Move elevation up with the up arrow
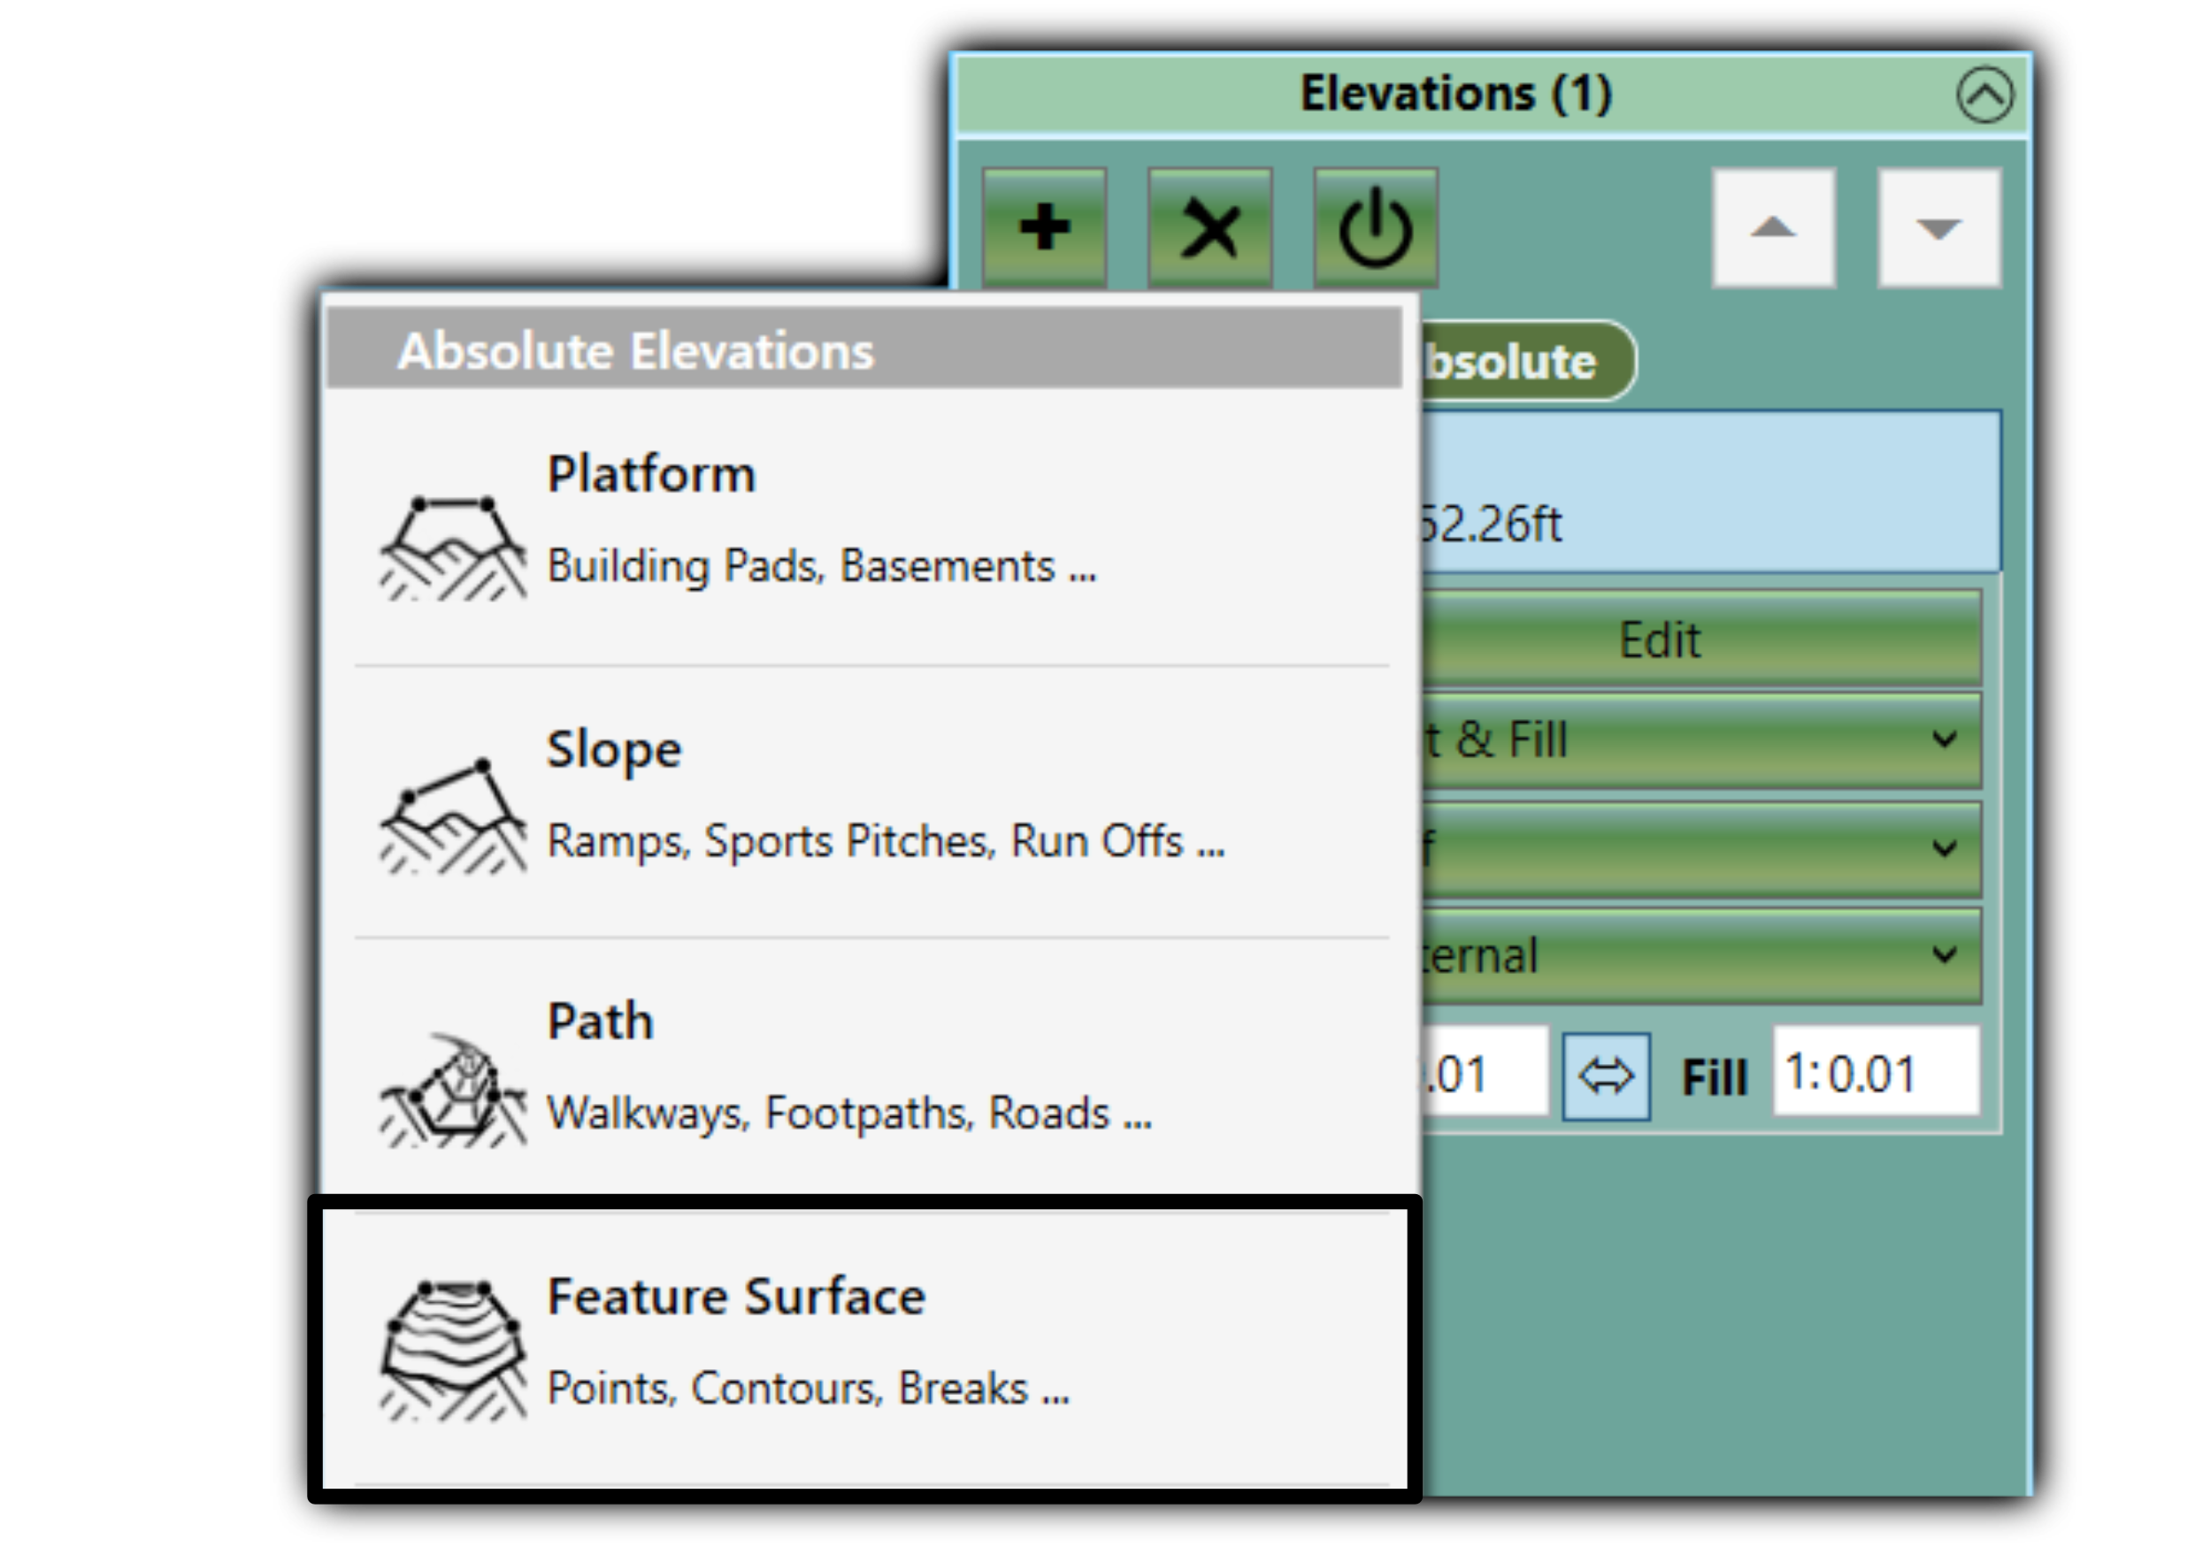Image resolution: width=2195 pixels, height=1547 pixels. click(1773, 227)
